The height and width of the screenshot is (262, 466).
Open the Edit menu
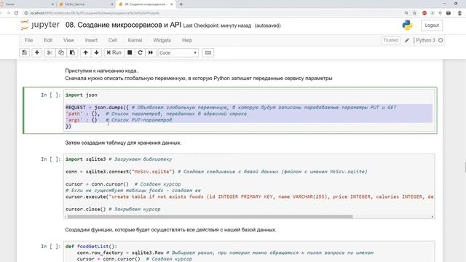(48, 40)
